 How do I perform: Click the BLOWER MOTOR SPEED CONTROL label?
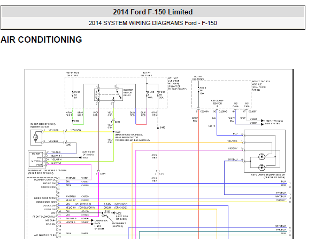point(48,170)
